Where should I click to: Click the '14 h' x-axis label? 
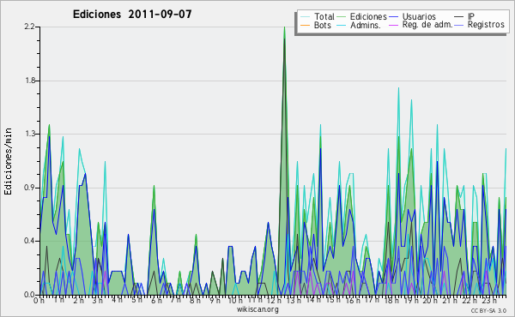[313, 300]
